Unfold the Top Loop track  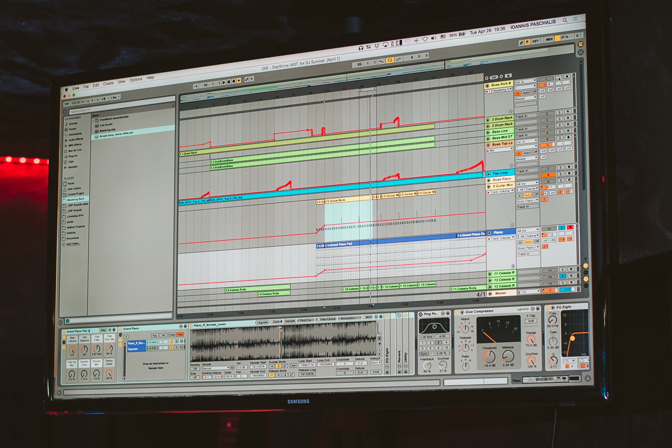point(488,174)
